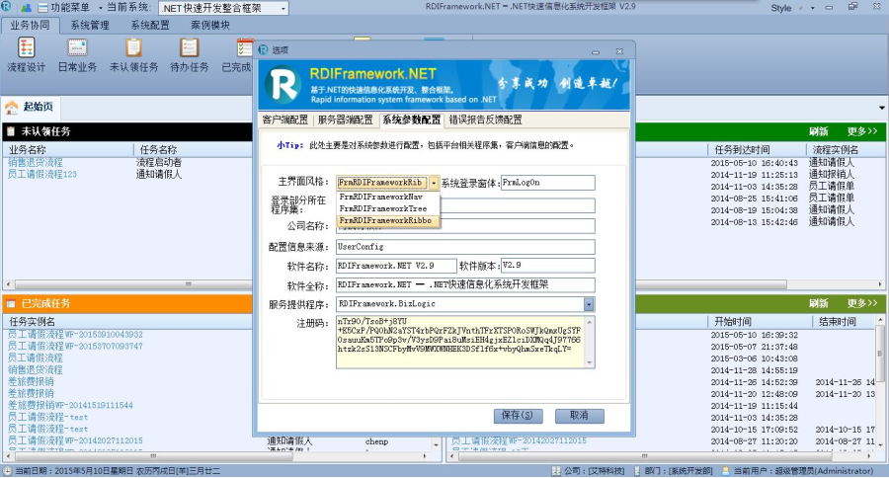This screenshot has height=478, width=889.
Task: Switch to the 案例模块 ribbon tab
Action: click(210, 25)
